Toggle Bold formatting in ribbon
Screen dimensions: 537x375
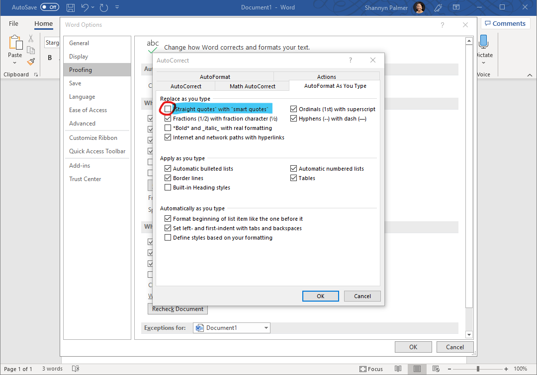coord(50,58)
